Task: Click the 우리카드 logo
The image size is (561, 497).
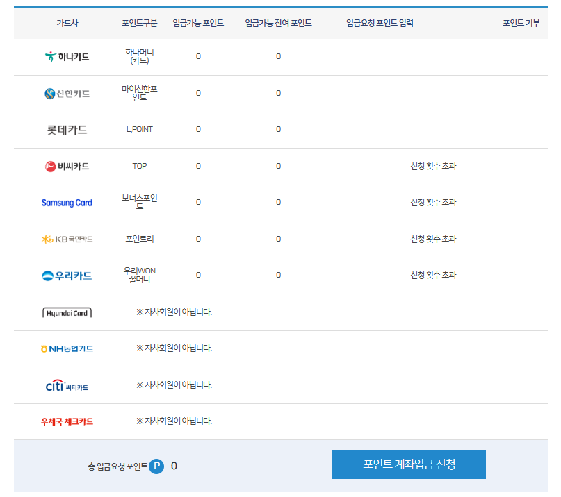Action: click(67, 276)
